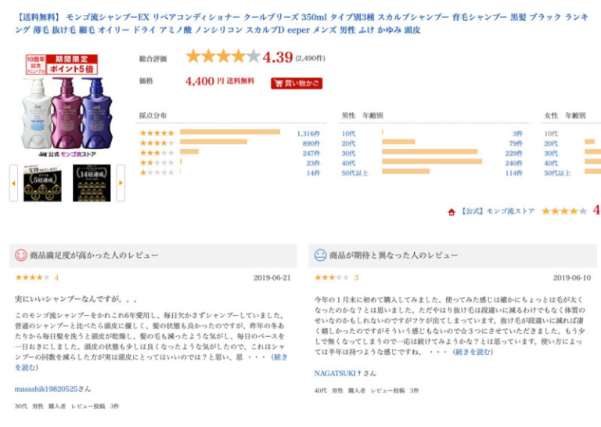Open the product title link at top

point(300,24)
